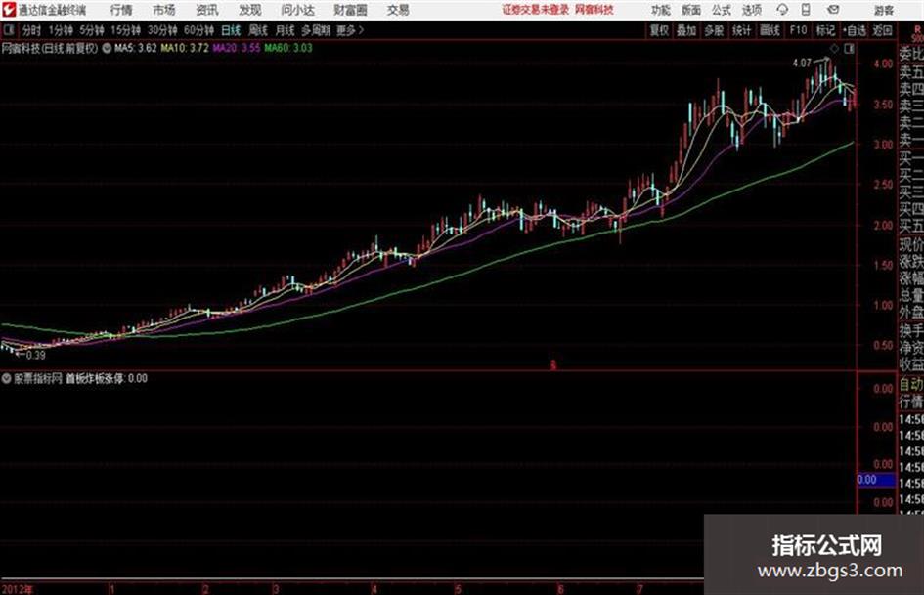Switch to the 月线 monthly period
The height and width of the screenshot is (595, 924).
coord(286,30)
